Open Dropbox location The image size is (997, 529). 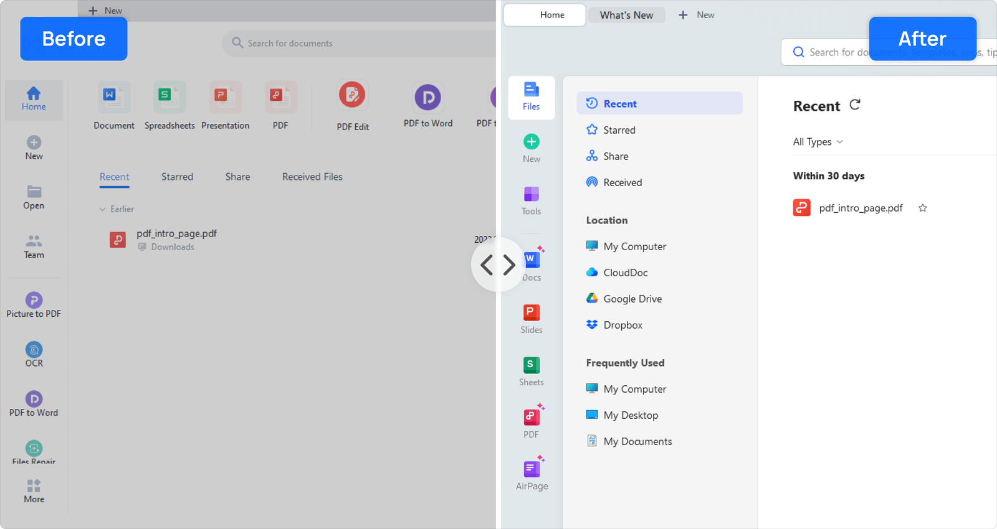click(623, 325)
